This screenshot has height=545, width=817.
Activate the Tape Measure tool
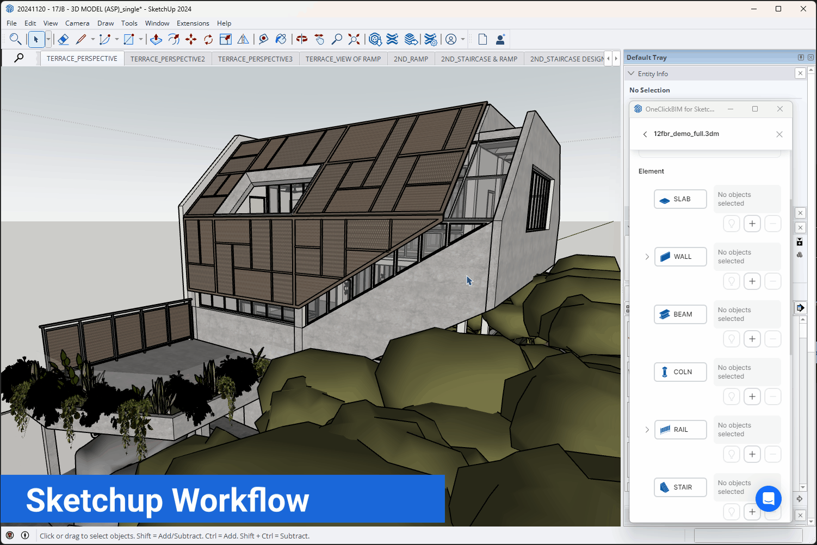(x=264, y=39)
